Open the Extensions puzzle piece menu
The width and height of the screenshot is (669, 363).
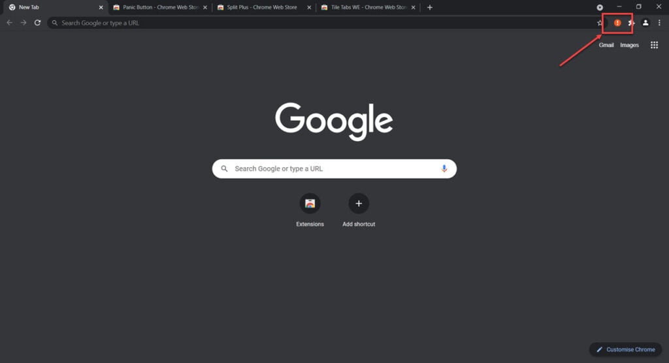631,23
